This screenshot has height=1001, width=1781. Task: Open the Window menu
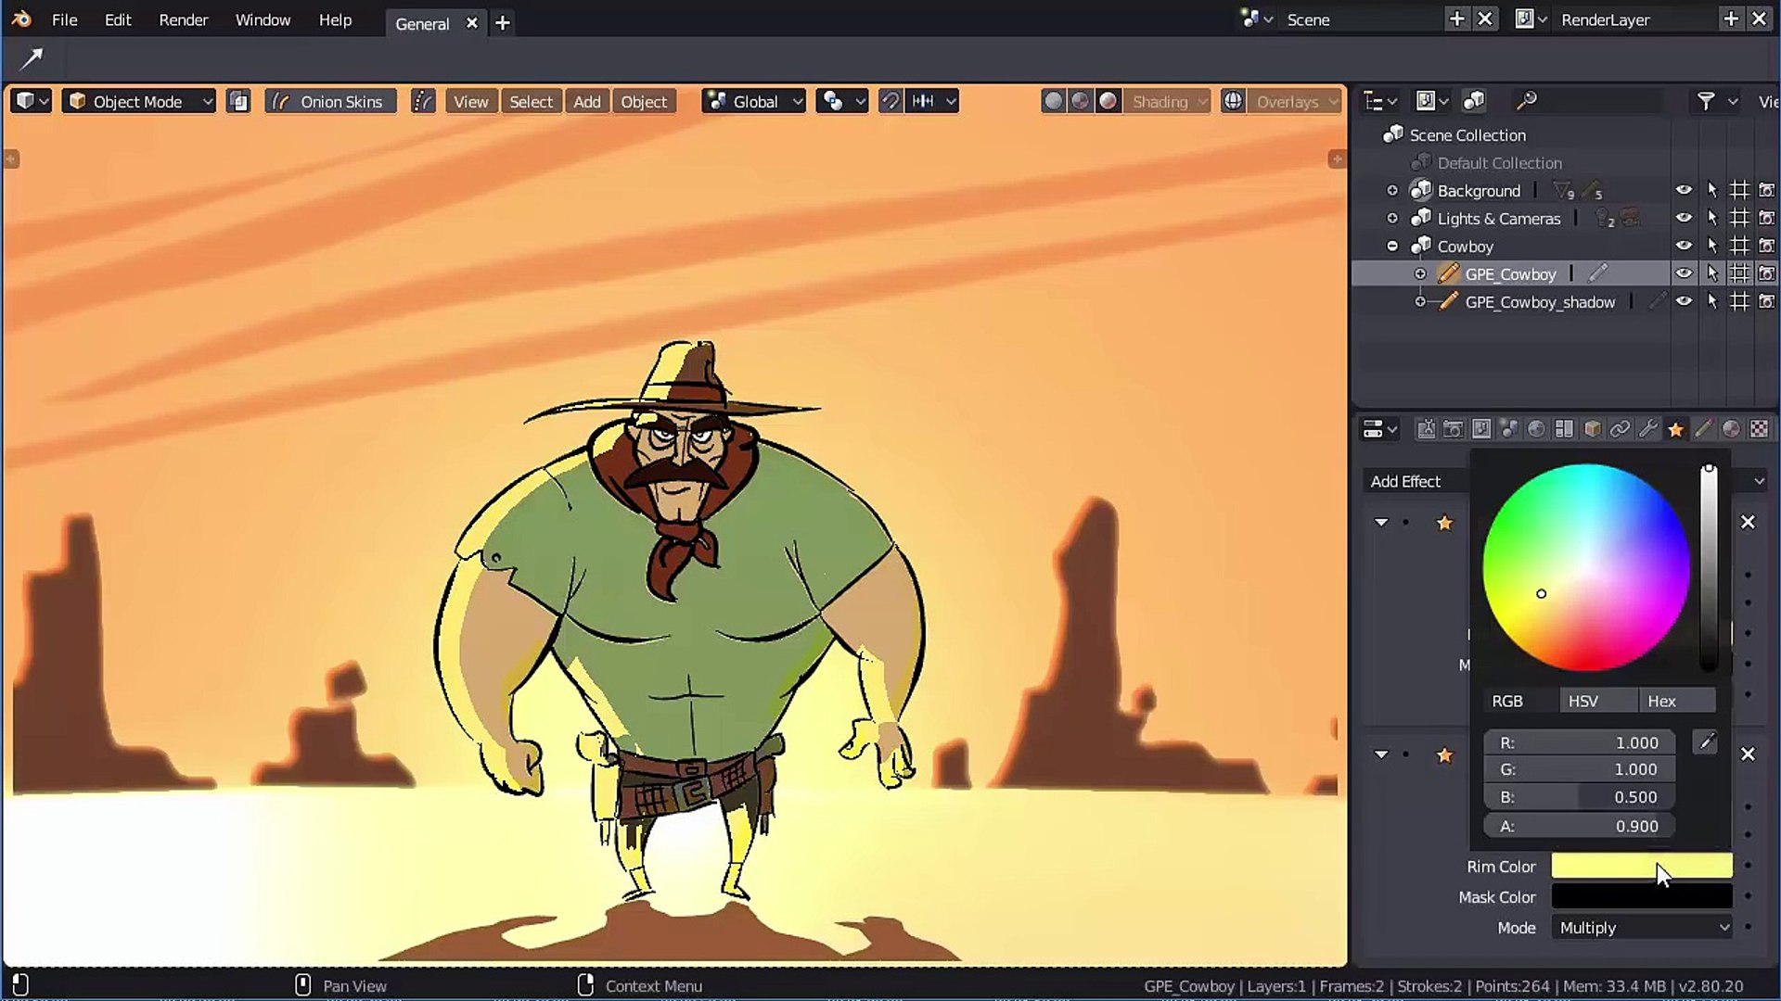click(x=263, y=19)
